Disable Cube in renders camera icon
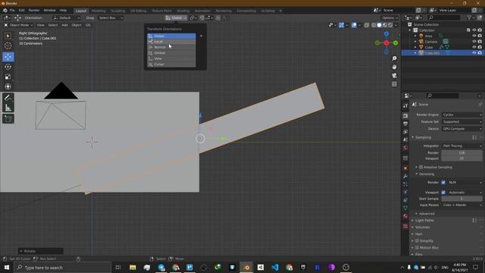Image resolution: width=485 pixels, height=273 pixels. (480, 47)
